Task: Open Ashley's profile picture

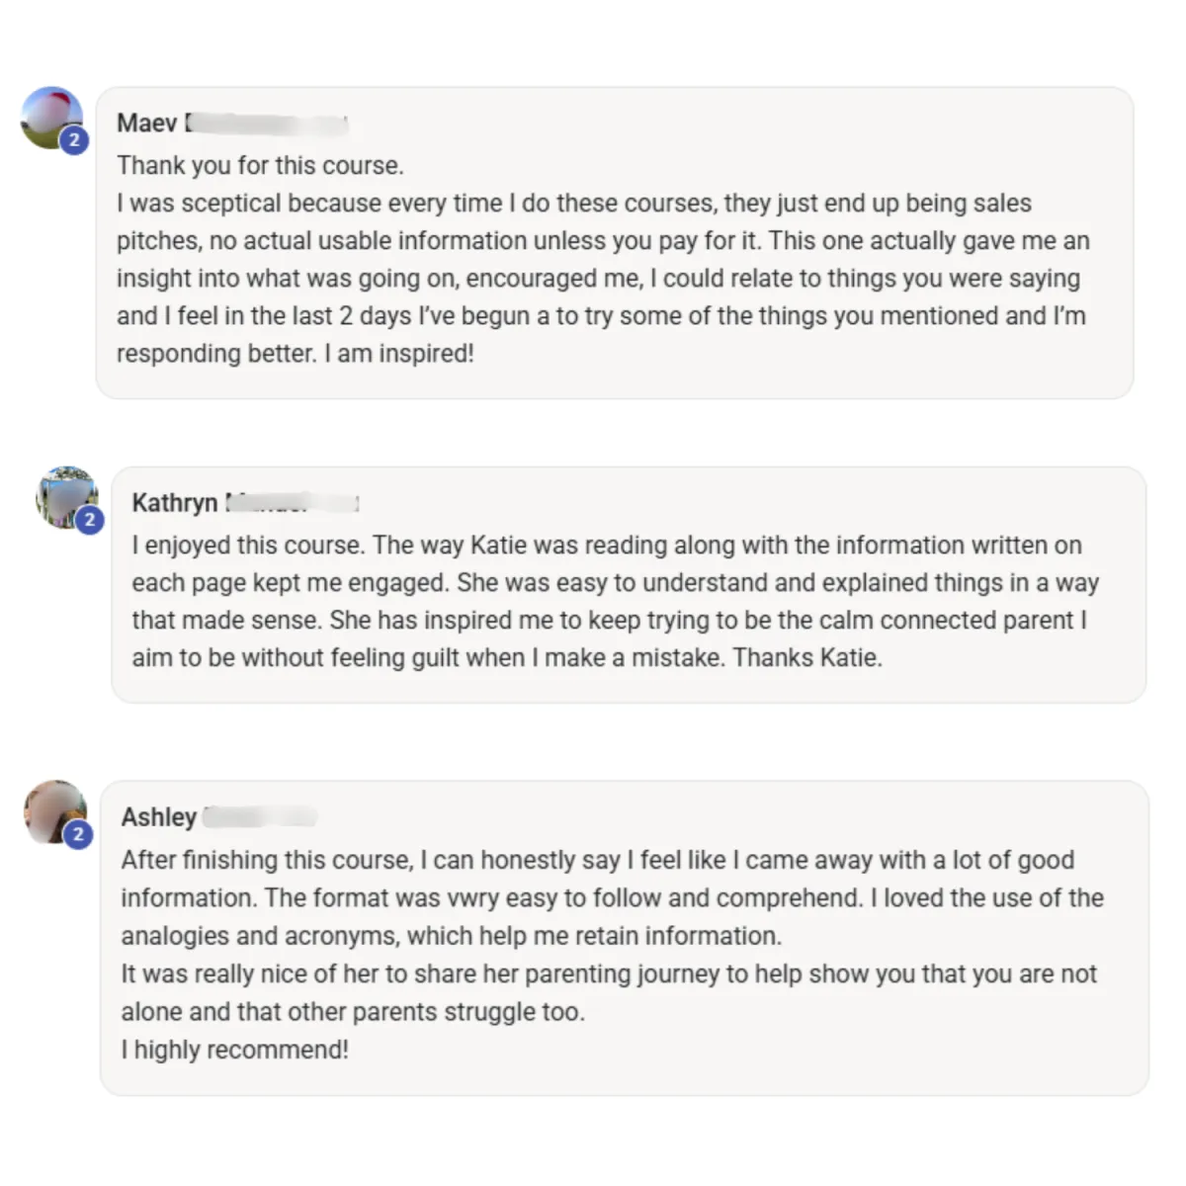Action: click(x=55, y=811)
